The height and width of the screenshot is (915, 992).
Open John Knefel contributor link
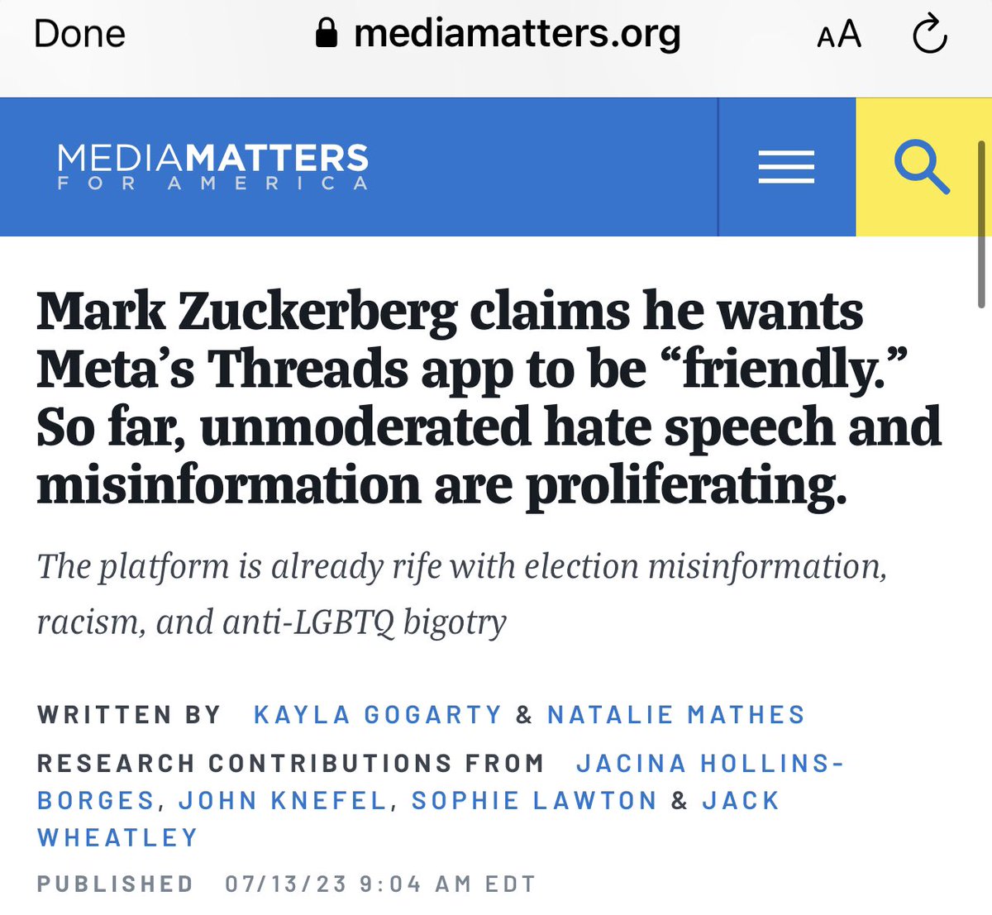tap(283, 800)
